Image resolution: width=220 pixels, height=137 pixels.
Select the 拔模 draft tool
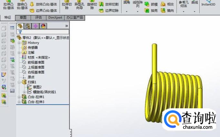click(x=151, y=4)
